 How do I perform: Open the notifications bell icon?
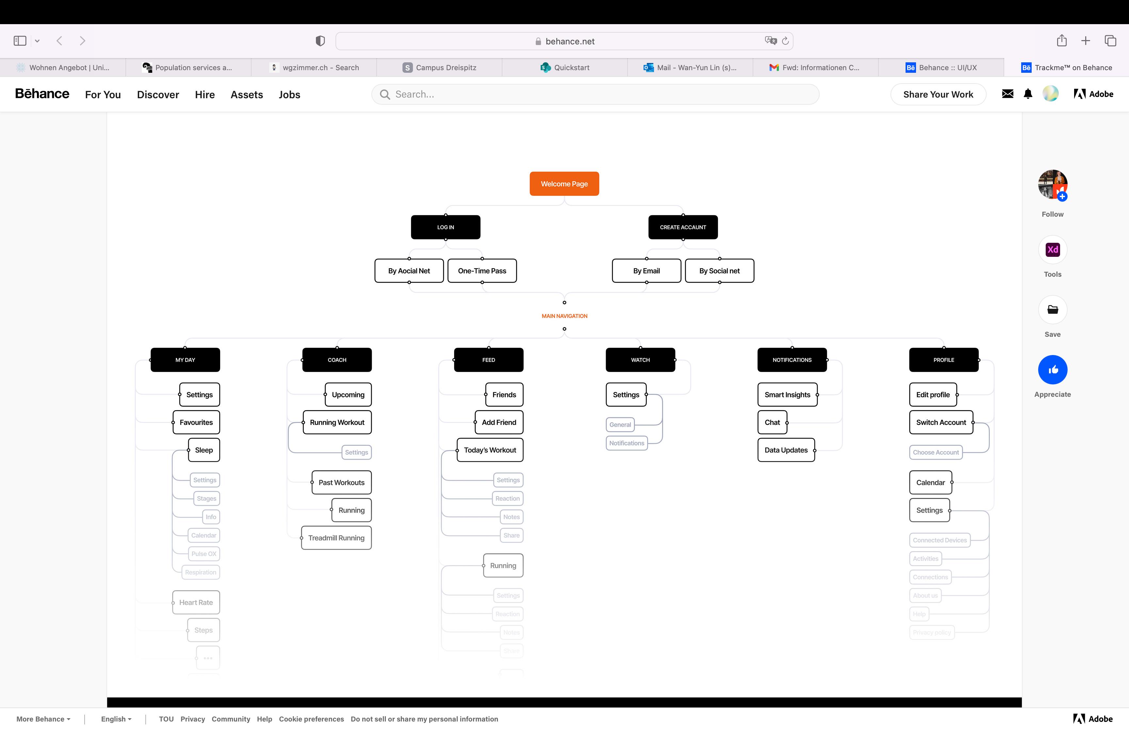(x=1028, y=94)
